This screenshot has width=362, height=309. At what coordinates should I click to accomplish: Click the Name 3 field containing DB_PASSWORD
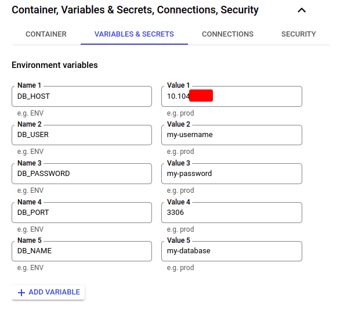pyautogui.click(x=82, y=174)
